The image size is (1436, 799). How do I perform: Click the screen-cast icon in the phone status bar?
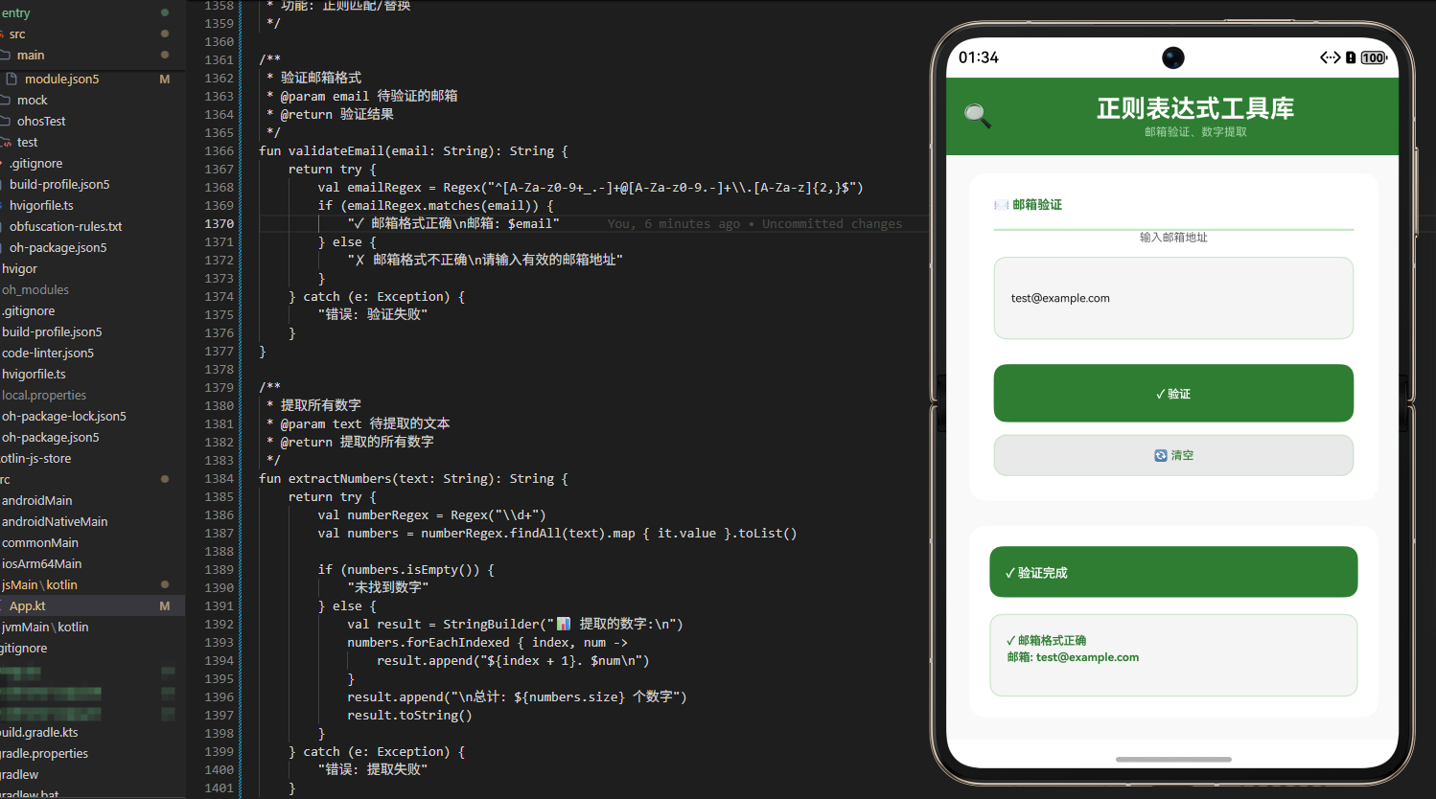(x=1331, y=57)
